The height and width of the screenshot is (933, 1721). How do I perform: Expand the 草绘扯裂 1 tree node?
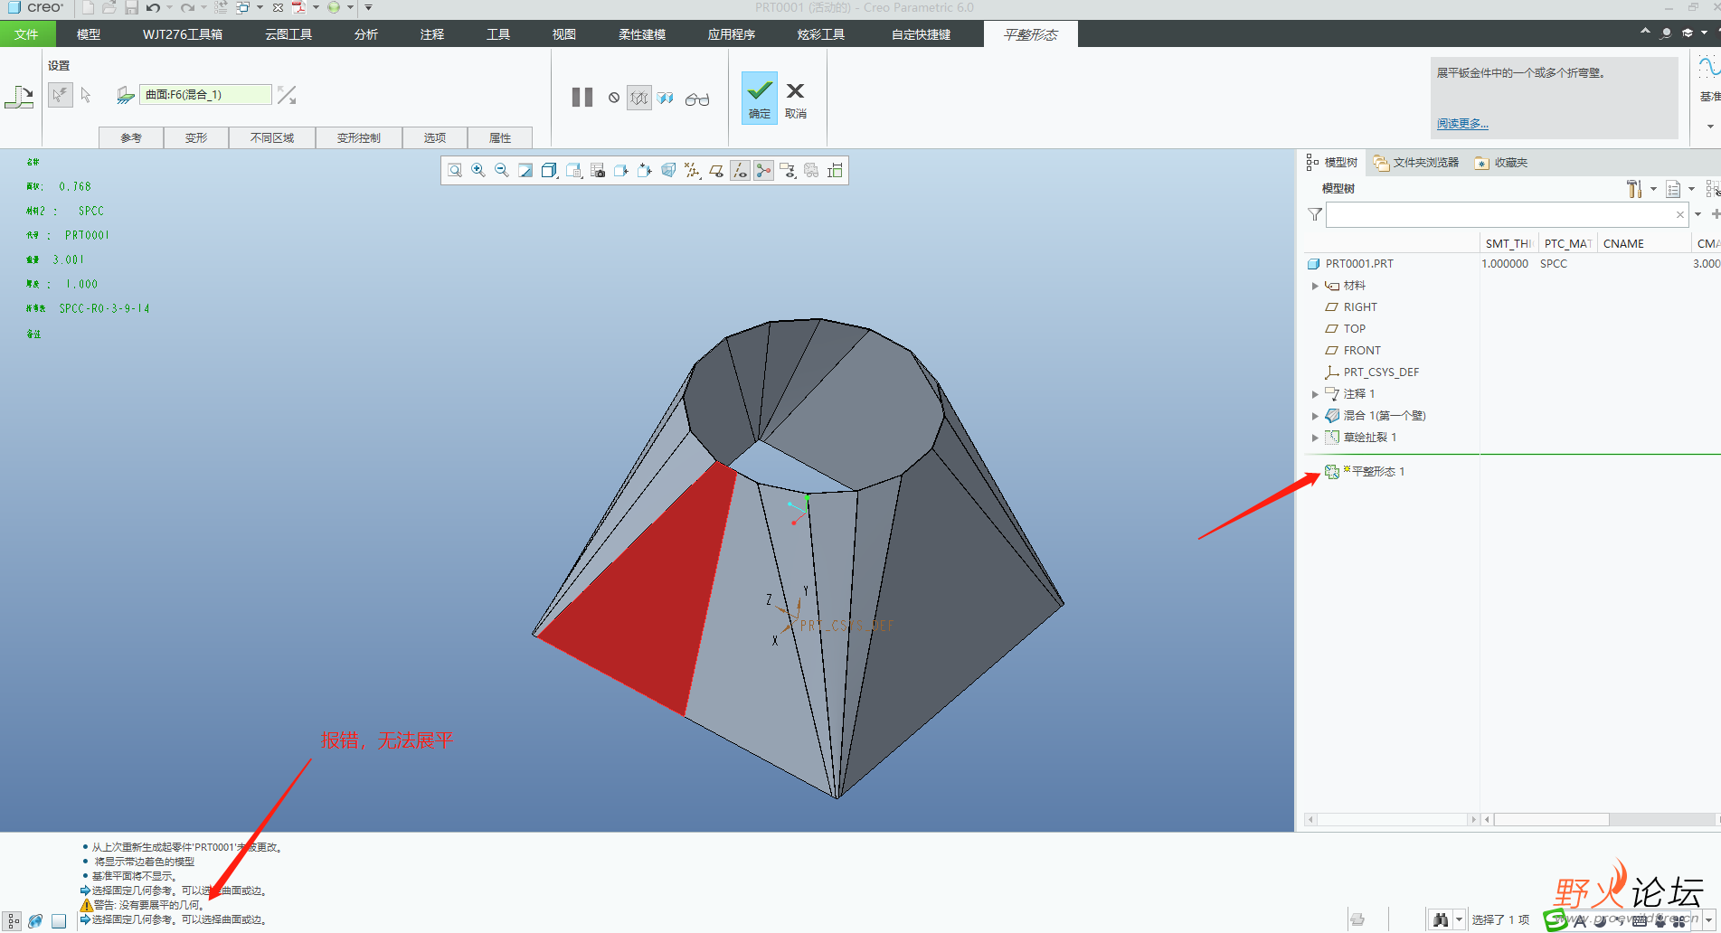pyautogui.click(x=1315, y=438)
